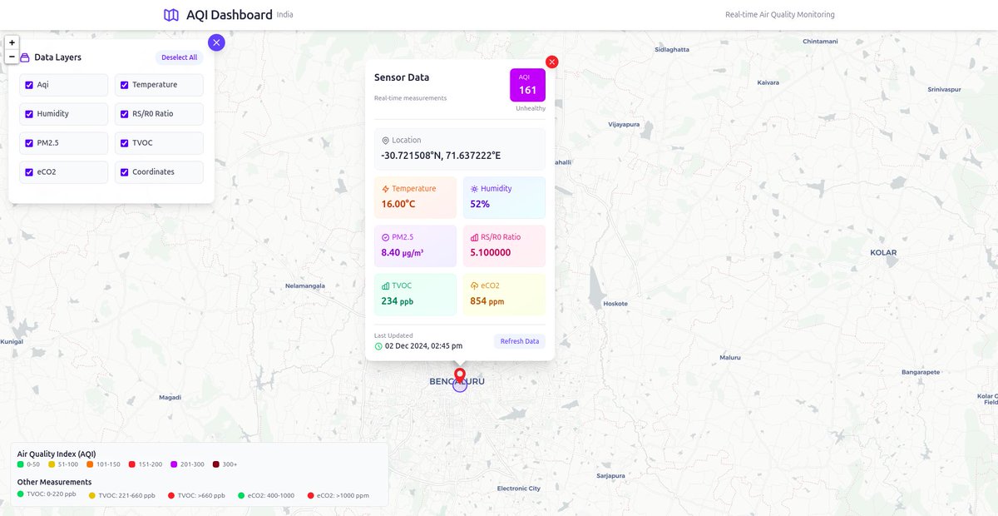Viewport: 998px width, 516px height.
Task: Select the magenta AQI 161 badge
Action: coord(527,85)
